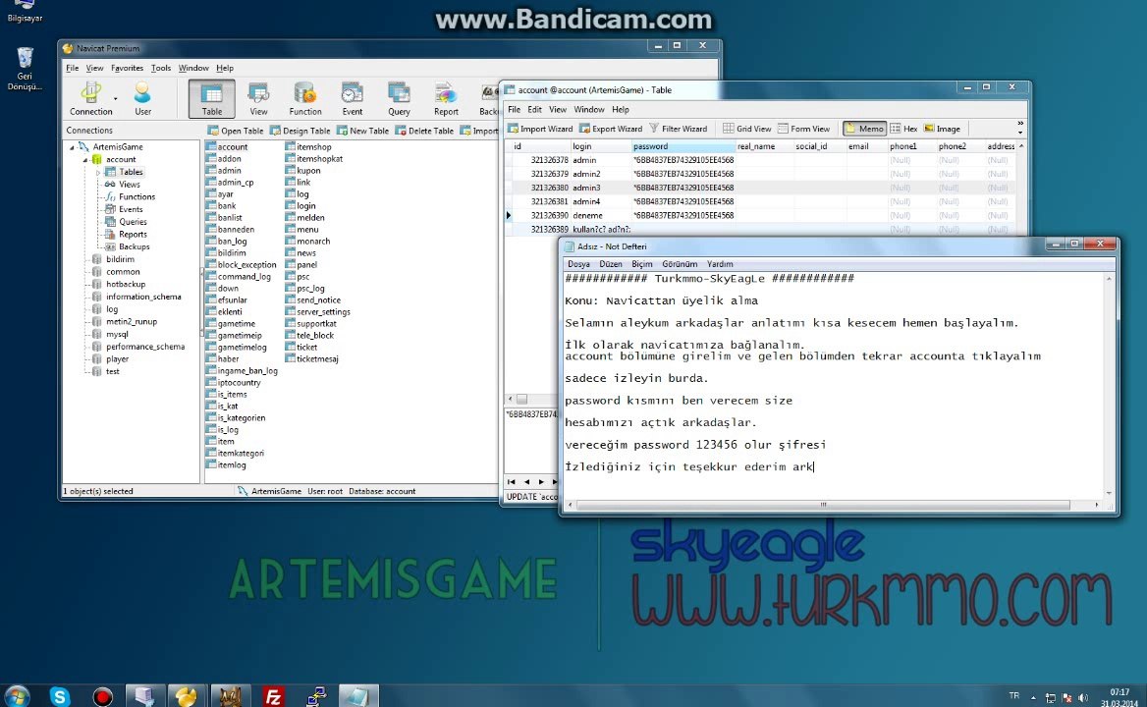Collapse the ArtemisGame connection node
This screenshot has height=707, width=1147.
[x=72, y=147]
